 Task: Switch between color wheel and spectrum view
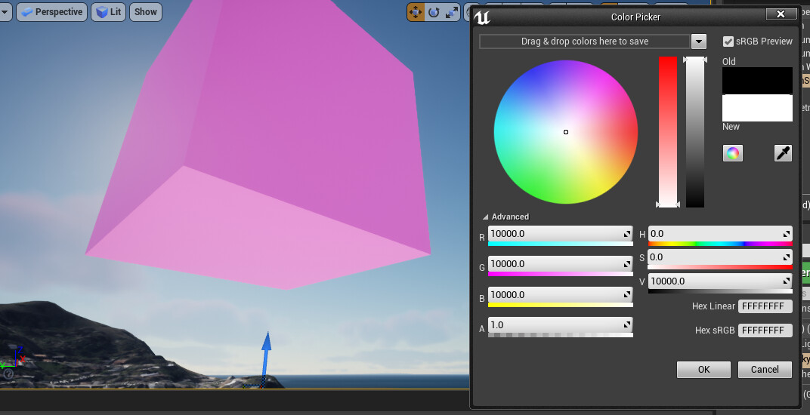[732, 153]
